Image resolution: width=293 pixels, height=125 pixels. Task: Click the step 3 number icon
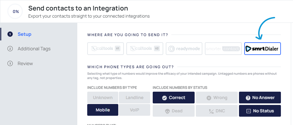(10, 64)
